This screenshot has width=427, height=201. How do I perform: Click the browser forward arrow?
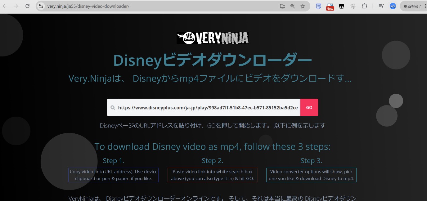click(16, 6)
